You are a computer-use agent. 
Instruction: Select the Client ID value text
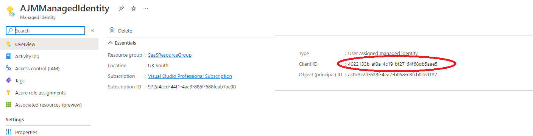(393, 64)
